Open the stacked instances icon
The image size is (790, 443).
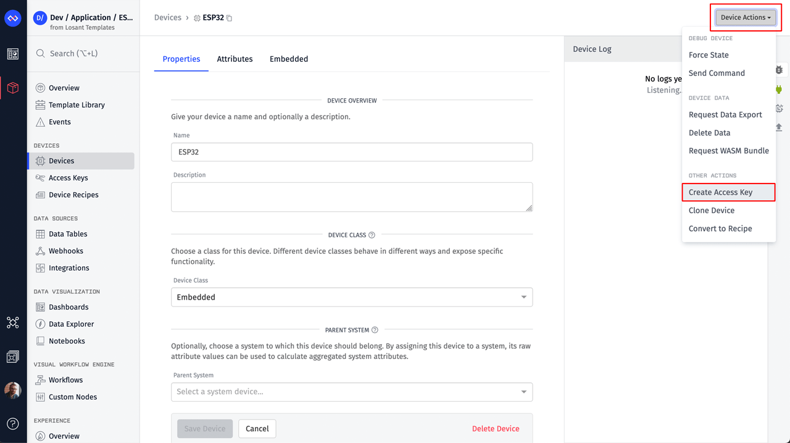[13, 357]
